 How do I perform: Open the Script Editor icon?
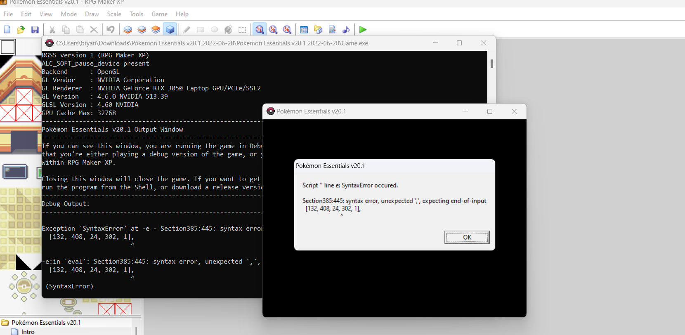(x=332, y=30)
